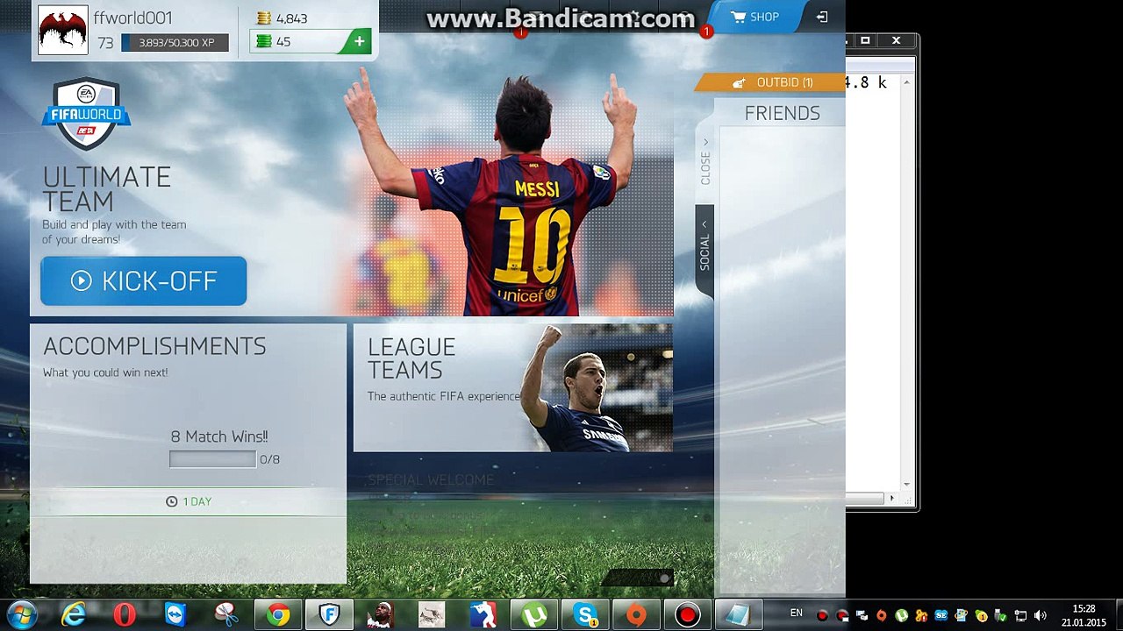The width and height of the screenshot is (1123, 631).
Task: Switch to Google Chrome on the taskbar
Action: point(278,615)
